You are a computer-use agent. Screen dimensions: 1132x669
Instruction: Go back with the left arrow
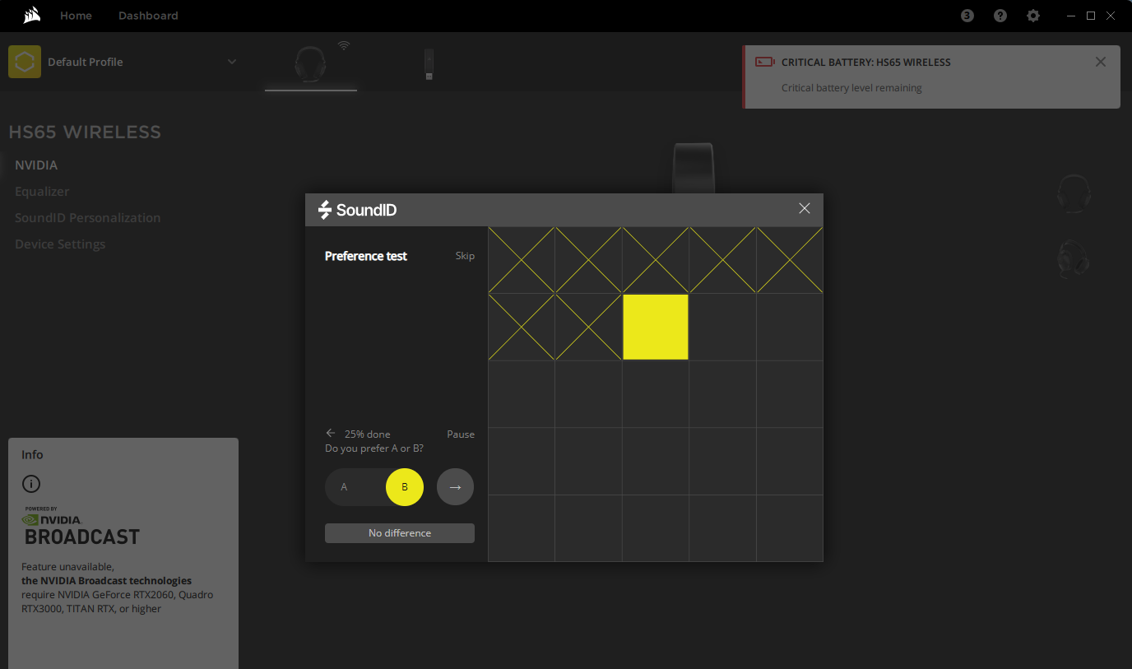tap(331, 434)
